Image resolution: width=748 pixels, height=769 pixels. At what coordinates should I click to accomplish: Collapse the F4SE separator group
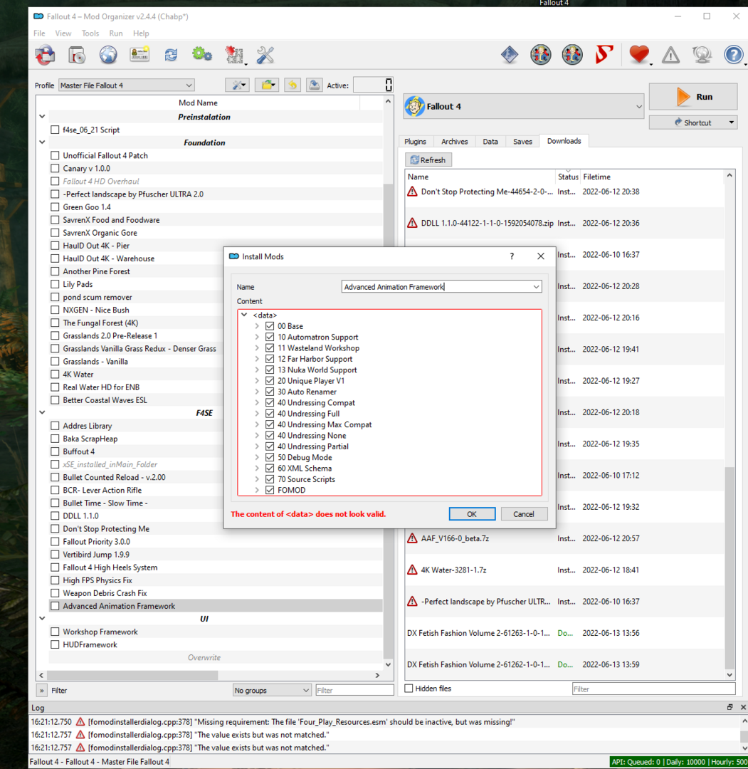click(x=42, y=412)
